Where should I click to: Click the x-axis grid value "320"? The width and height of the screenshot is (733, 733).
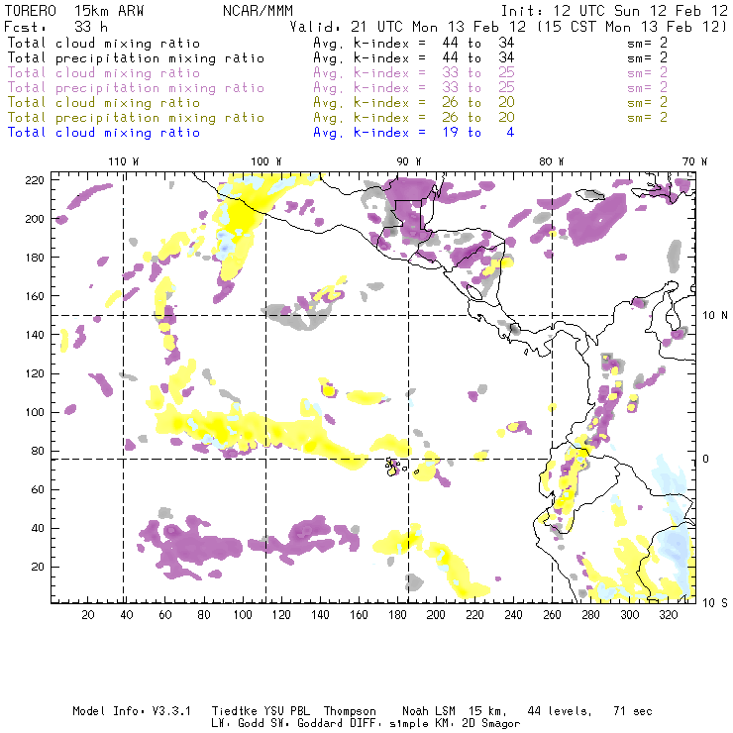point(668,615)
